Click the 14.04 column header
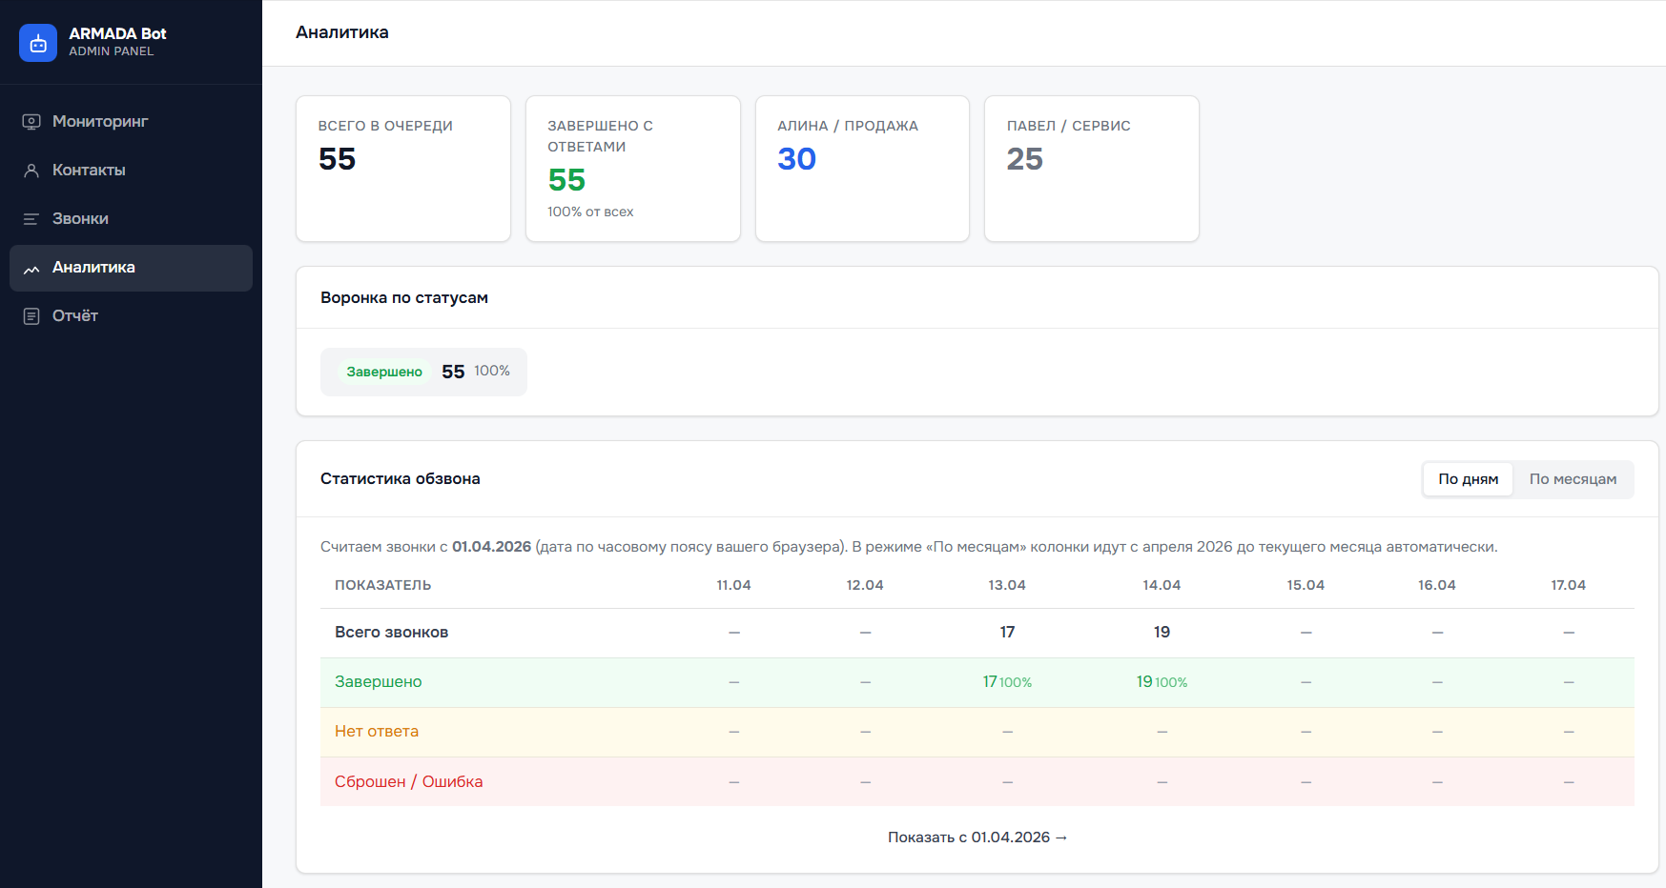1666x888 pixels. (1162, 585)
